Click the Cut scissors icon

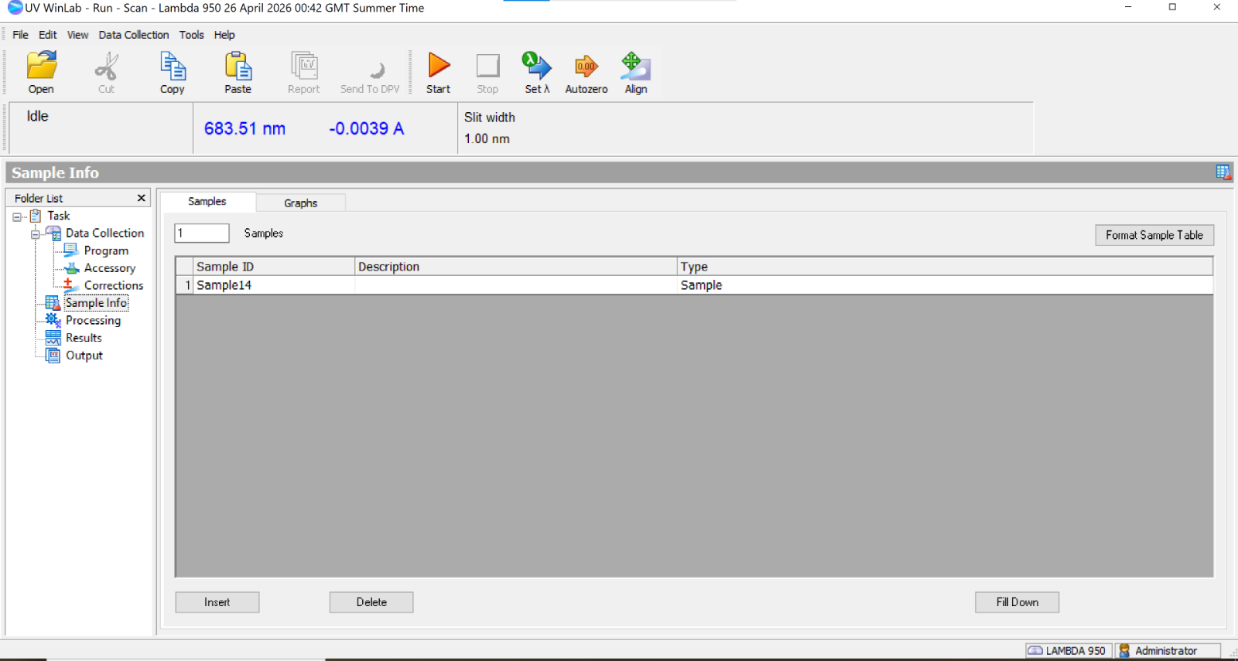click(106, 66)
